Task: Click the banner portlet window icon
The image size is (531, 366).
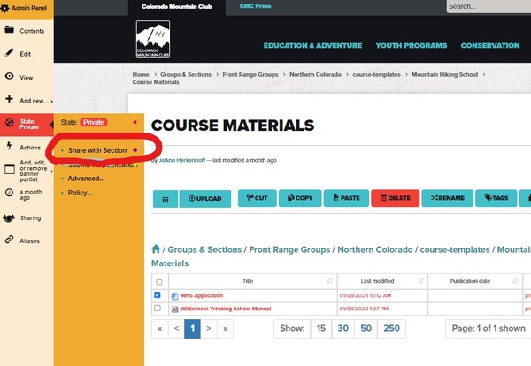Action: 10,170
